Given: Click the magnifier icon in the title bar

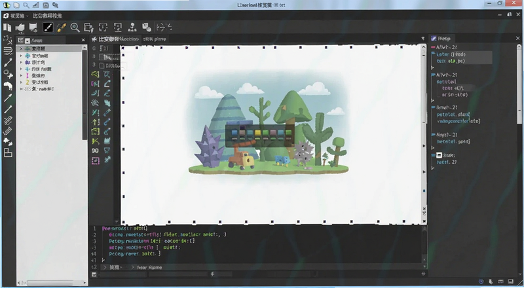Looking at the screenshot, I should pyautogui.click(x=26, y=5).
